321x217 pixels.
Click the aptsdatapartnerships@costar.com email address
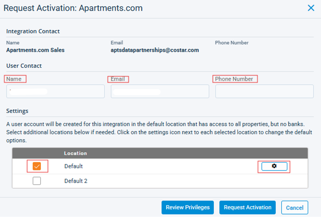tap(155, 50)
